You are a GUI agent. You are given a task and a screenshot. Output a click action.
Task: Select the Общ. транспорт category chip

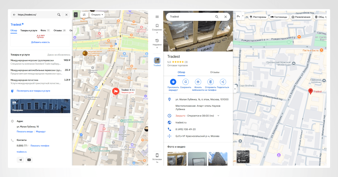pos(320,17)
